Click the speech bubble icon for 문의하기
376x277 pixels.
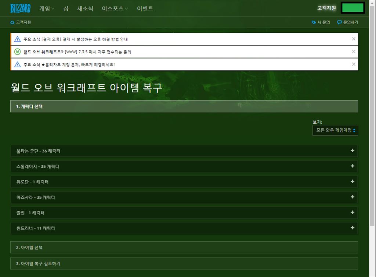(339, 22)
